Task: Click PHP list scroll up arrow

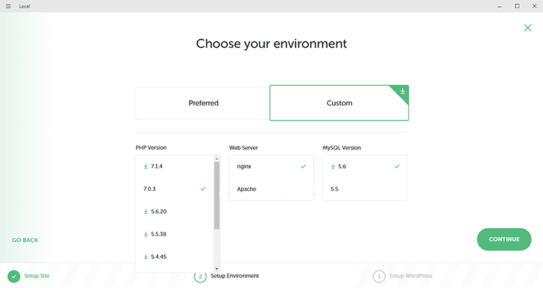Action: 216,158
